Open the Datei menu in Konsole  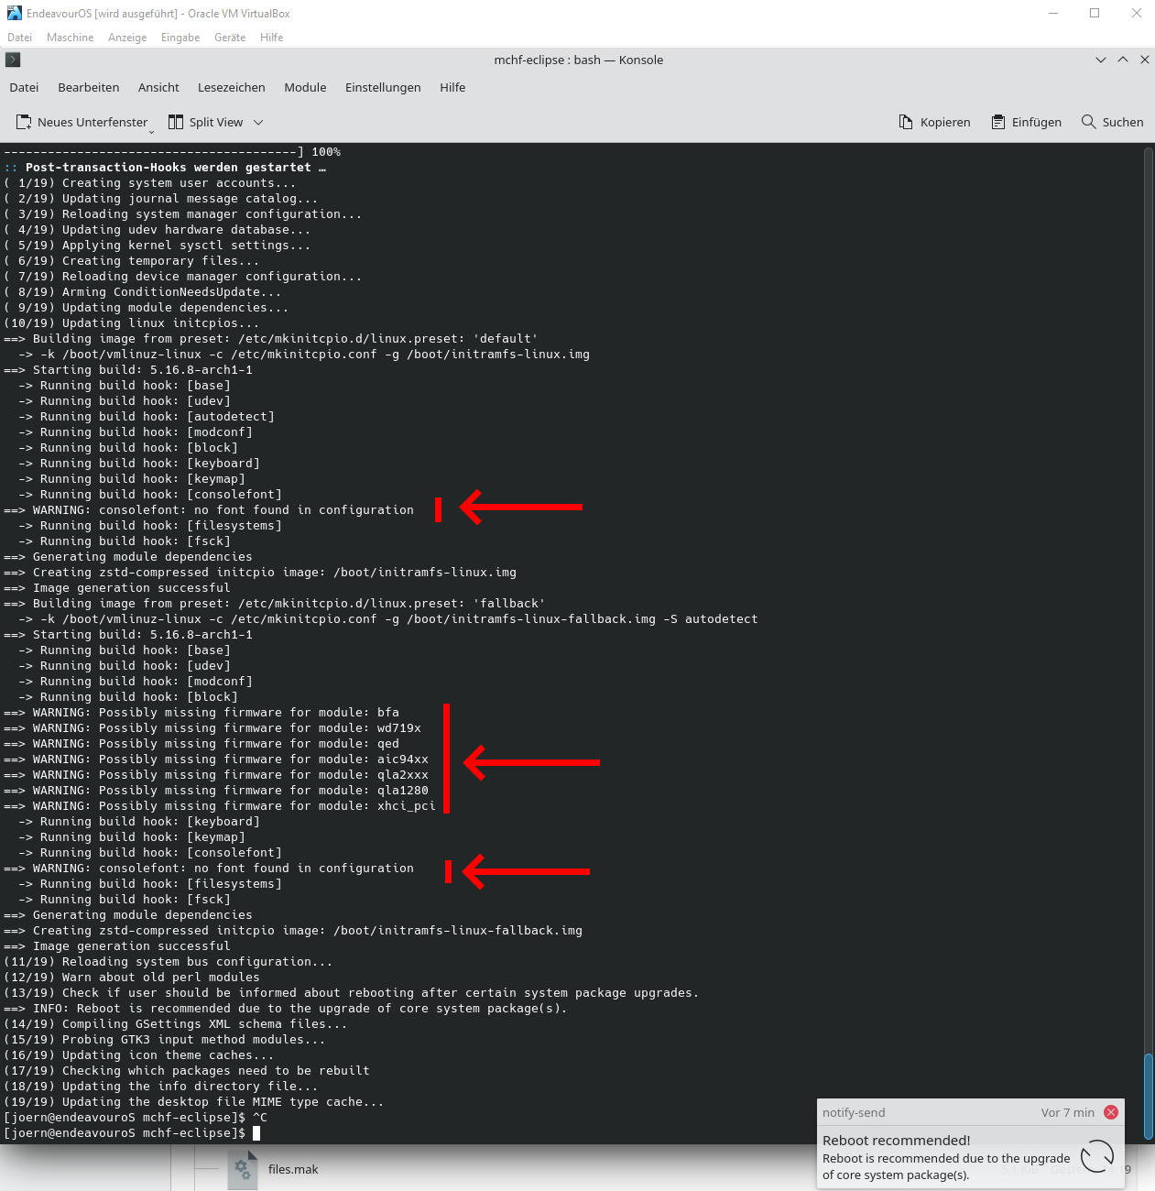coord(24,88)
